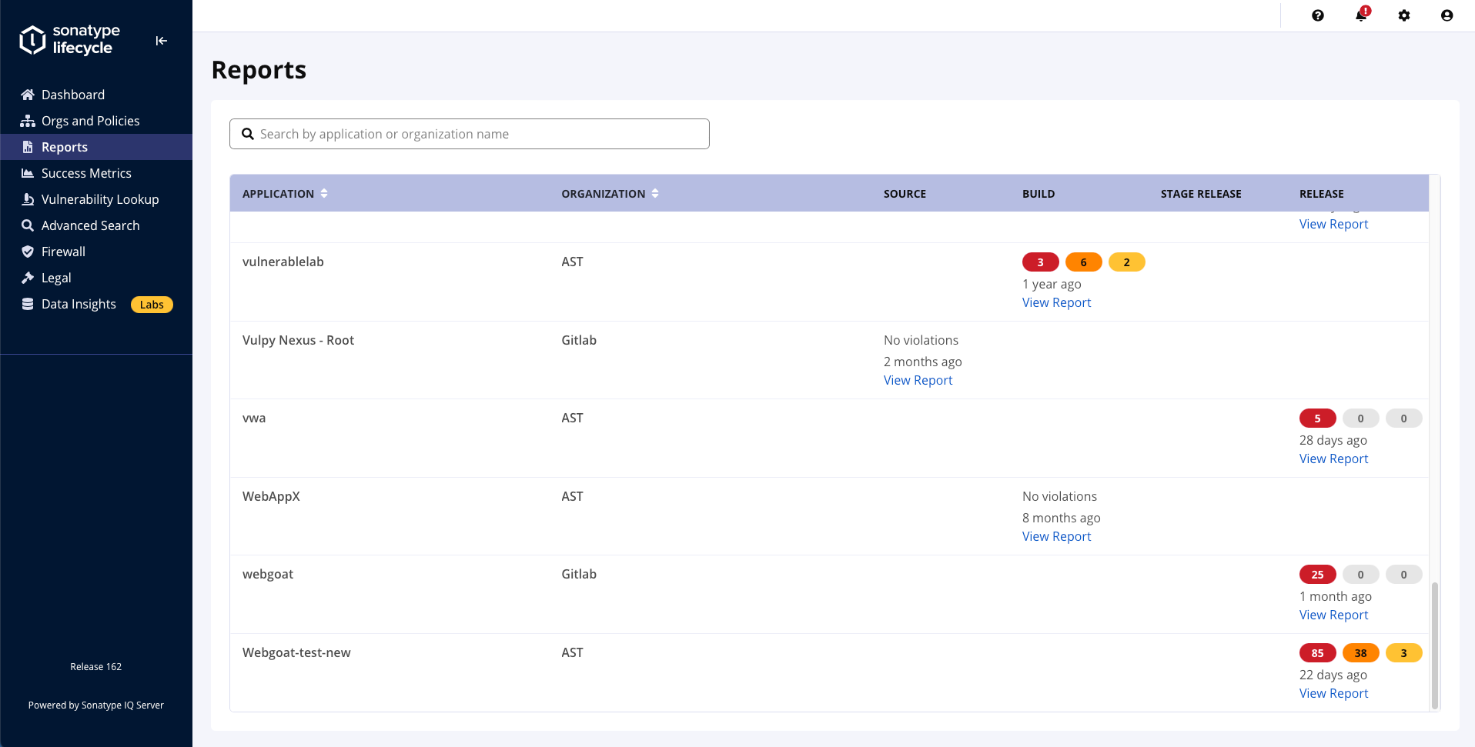Open Orgs and Policies page

point(90,121)
